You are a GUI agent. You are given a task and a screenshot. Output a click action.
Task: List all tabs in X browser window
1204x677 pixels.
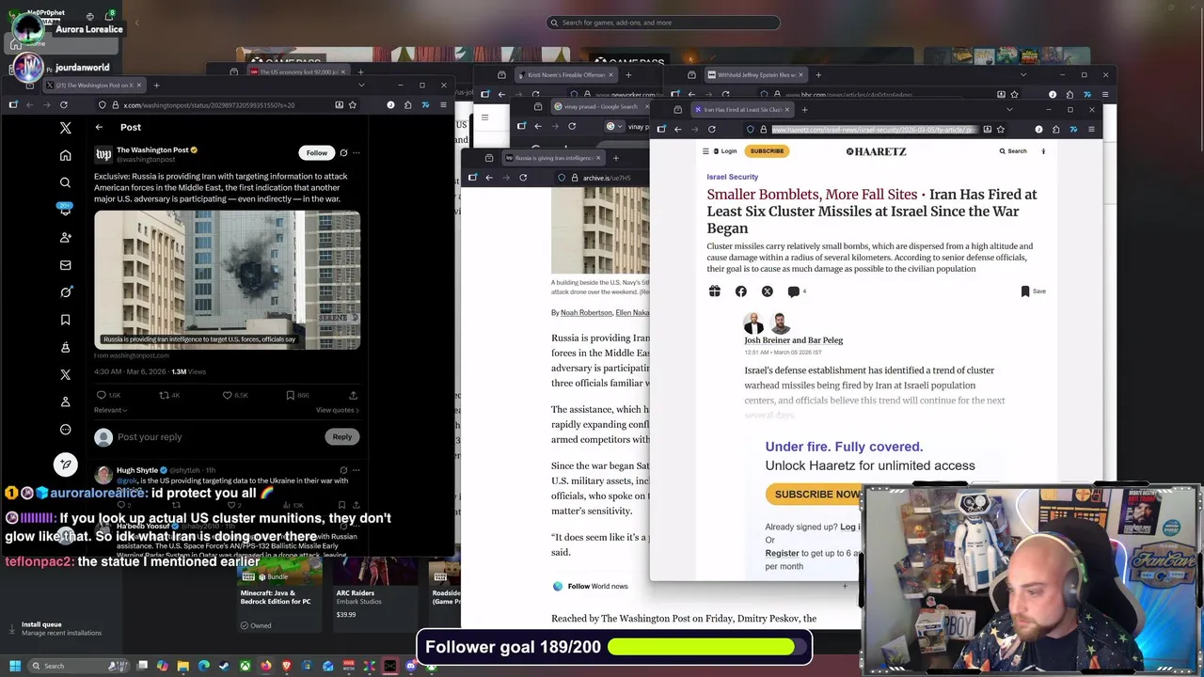click(x=361, y=86)
